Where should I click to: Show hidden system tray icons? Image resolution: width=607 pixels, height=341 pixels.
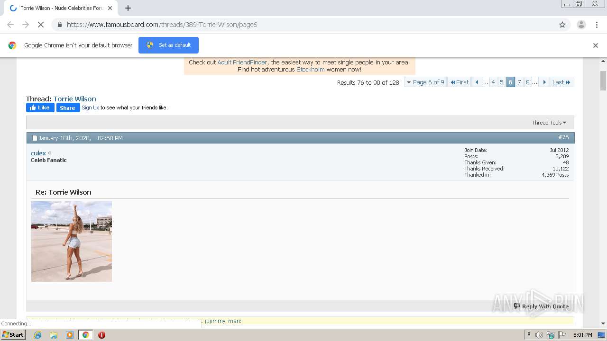(529, 335)
